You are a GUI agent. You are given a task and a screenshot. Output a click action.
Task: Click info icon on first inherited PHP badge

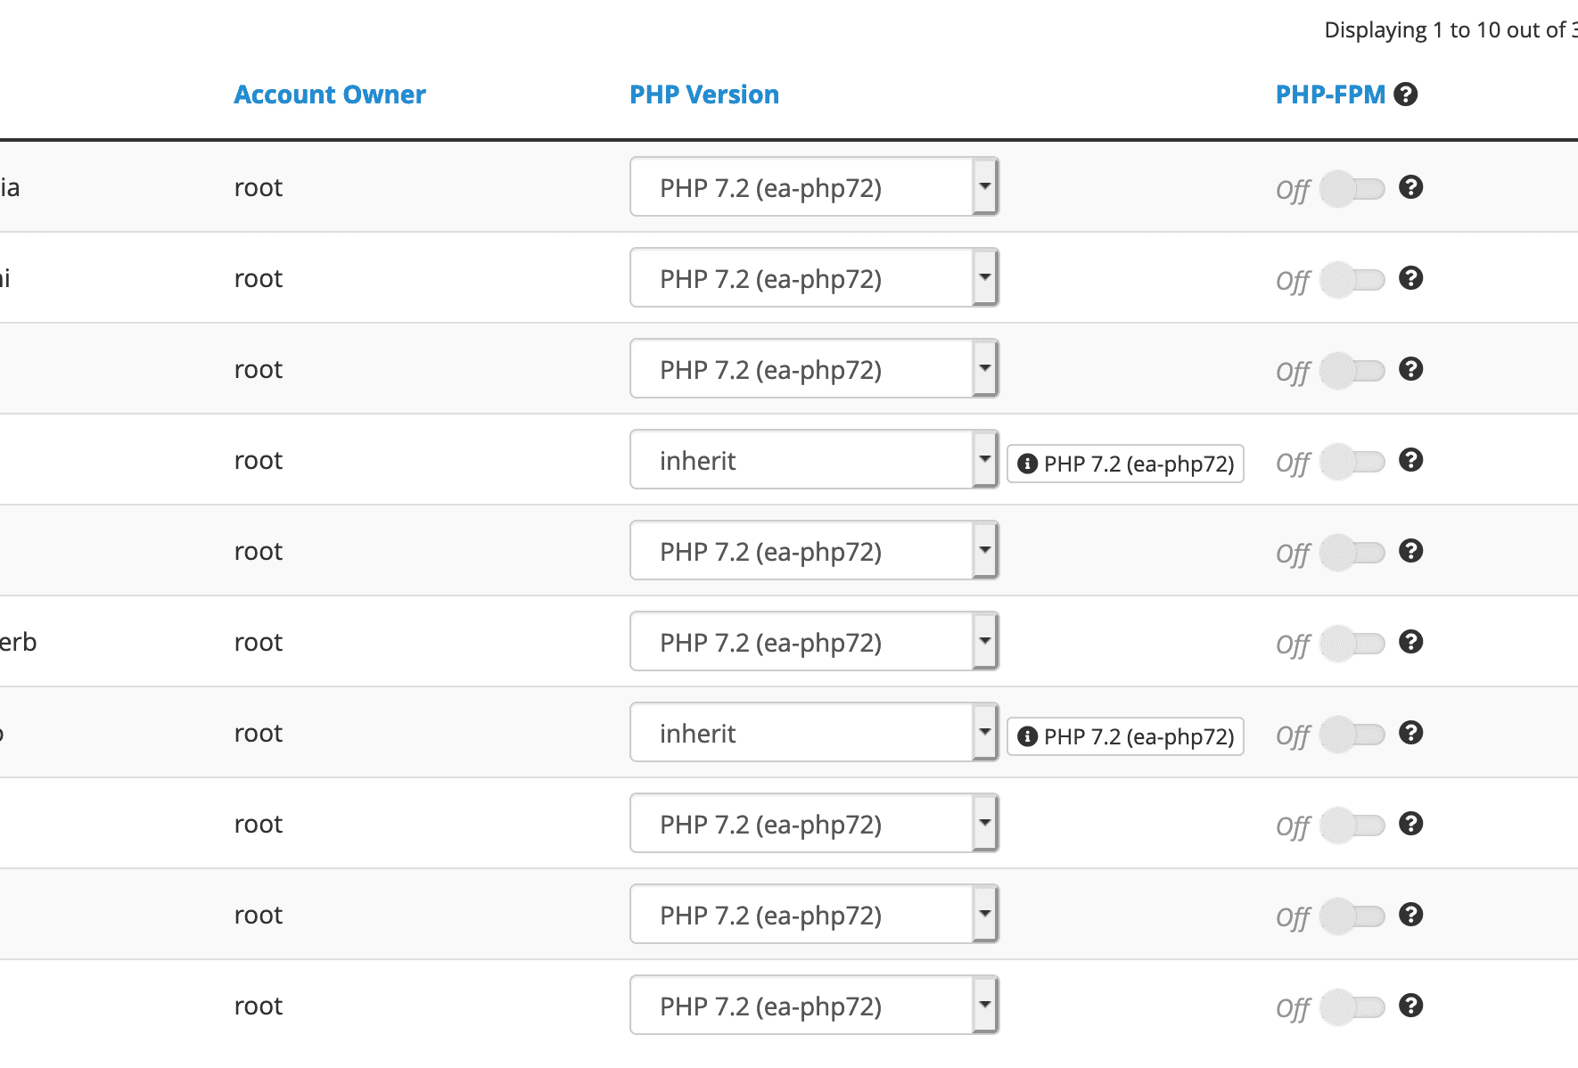pyautogui.click(x=1027, y=464)
